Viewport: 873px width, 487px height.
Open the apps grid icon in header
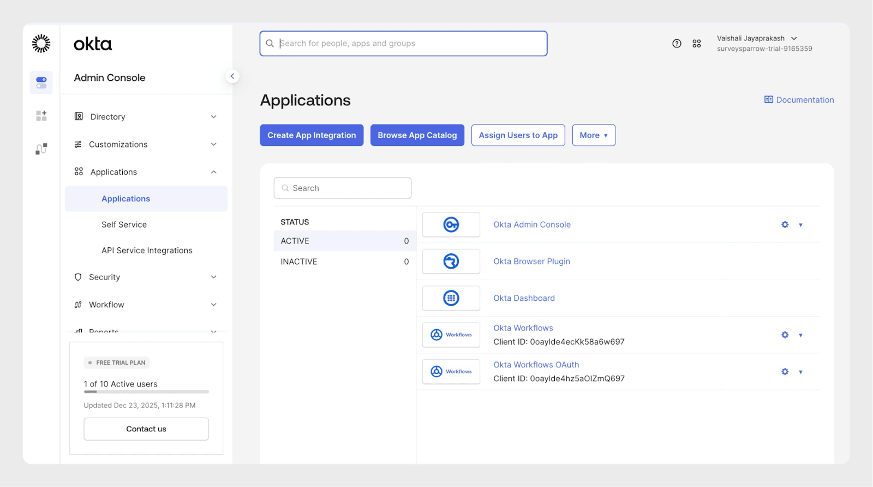pyautogui.click(x=697, y=44)
